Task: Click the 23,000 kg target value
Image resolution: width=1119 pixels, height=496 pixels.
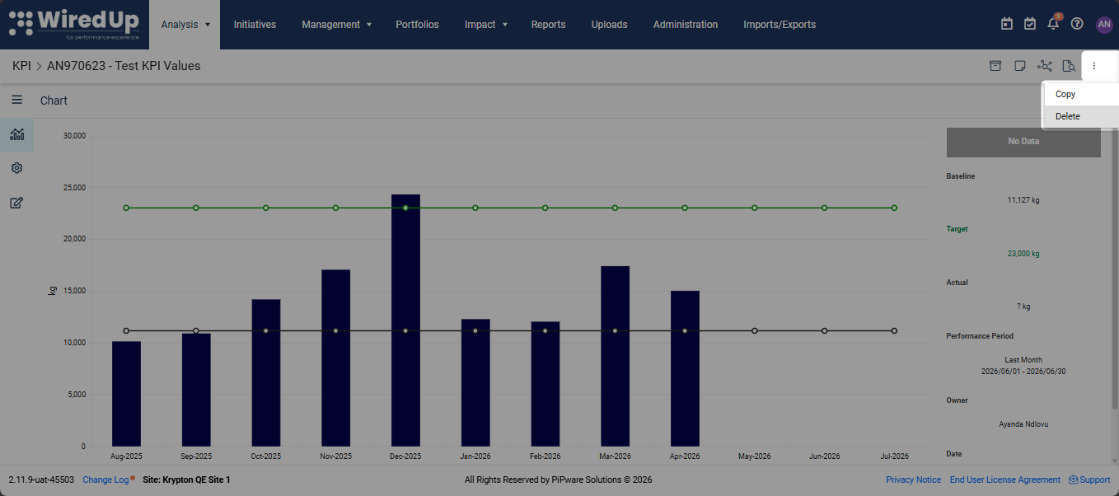Action: click(x=1023, y=254)
